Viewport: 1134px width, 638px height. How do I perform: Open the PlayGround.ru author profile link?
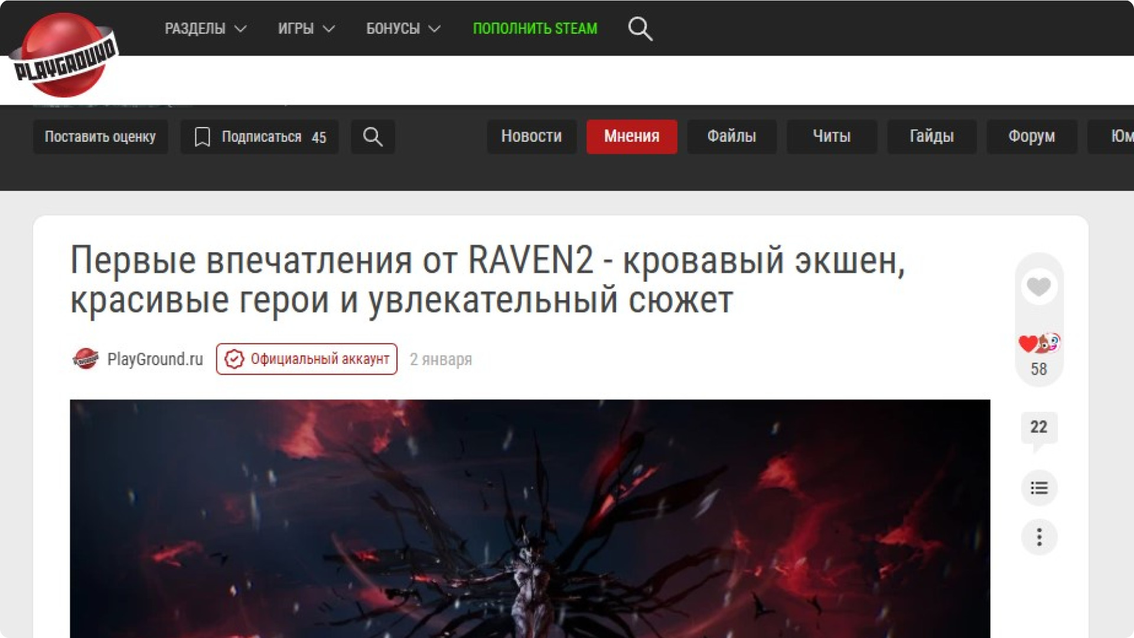point(155,359)
